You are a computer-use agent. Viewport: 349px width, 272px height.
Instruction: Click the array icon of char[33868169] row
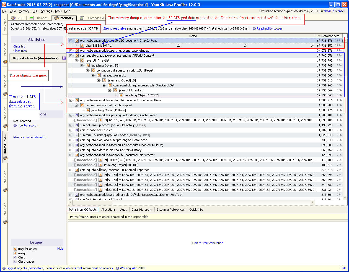(82, 46)
